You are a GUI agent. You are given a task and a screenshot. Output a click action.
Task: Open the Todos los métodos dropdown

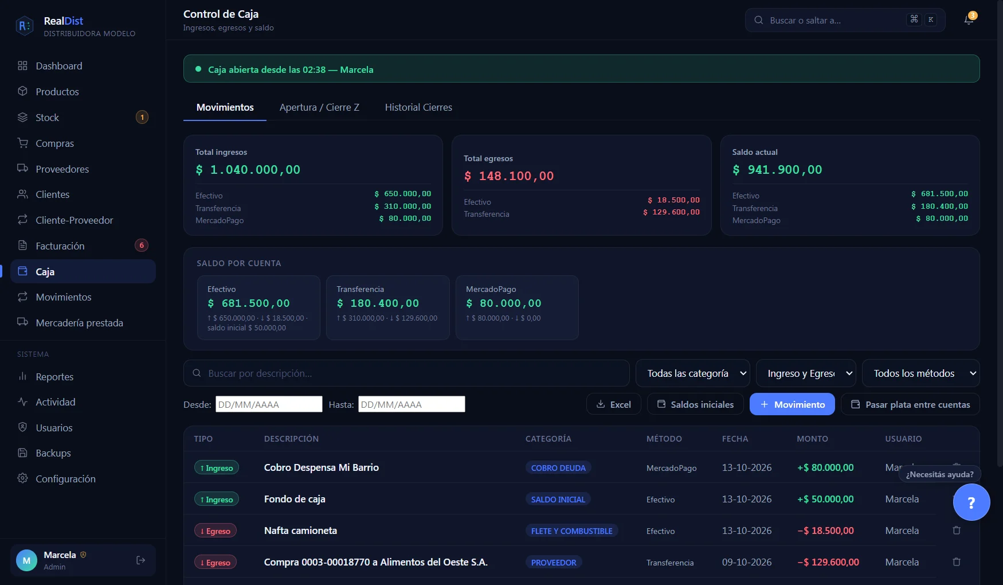pyautogui.click(x=920, y=373)
